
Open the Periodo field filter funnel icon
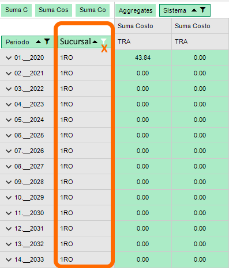pyautogui.click(x=47, y=41)
